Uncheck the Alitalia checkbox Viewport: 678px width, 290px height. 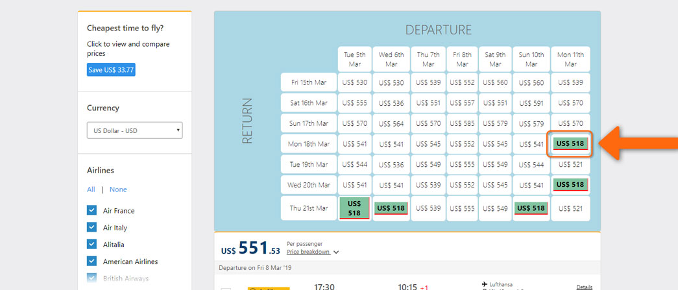91,244
